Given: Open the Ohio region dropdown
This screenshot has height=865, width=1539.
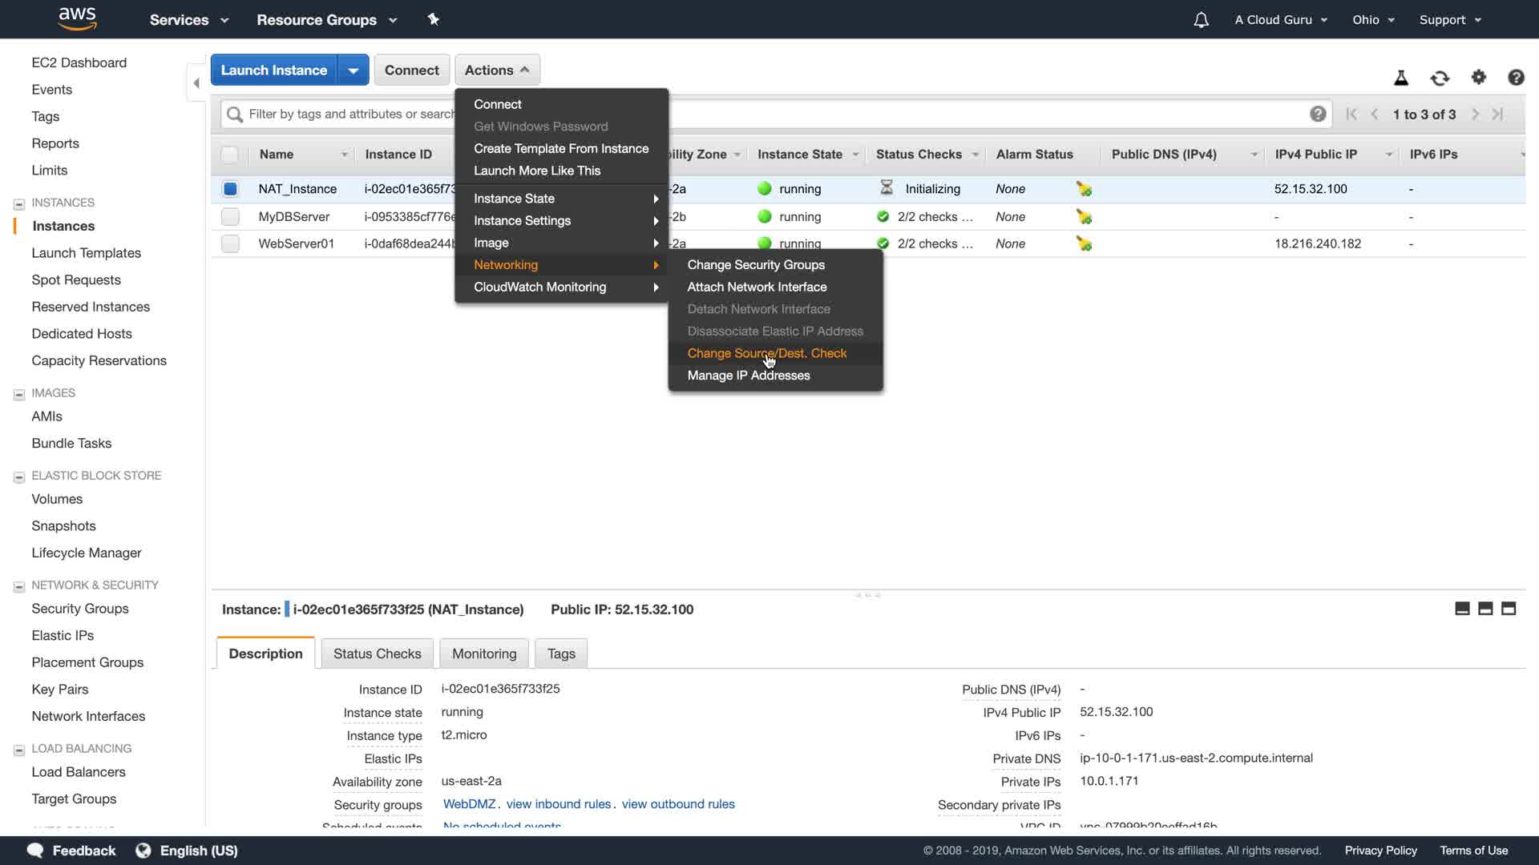Looking at the screenshot, I should 1373,20.
